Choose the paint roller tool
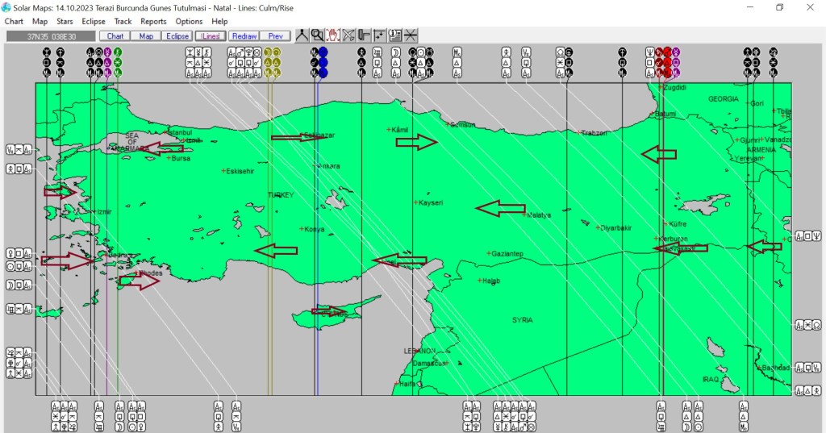826x433 pixels. [364, 35]
